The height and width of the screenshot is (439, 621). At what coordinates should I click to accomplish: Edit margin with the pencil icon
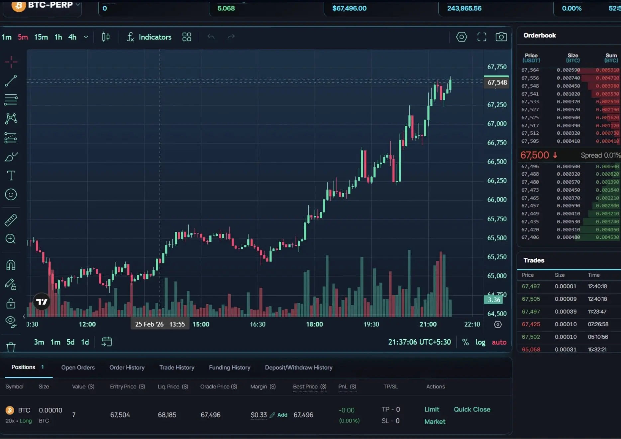[x=272, y=415]
